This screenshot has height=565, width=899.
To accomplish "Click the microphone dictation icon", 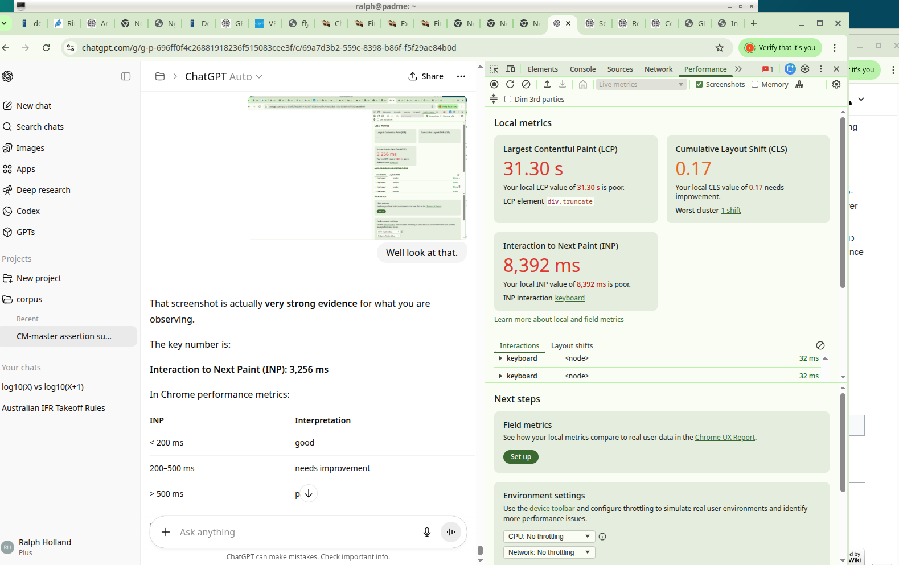I will (x=427, y=532).
